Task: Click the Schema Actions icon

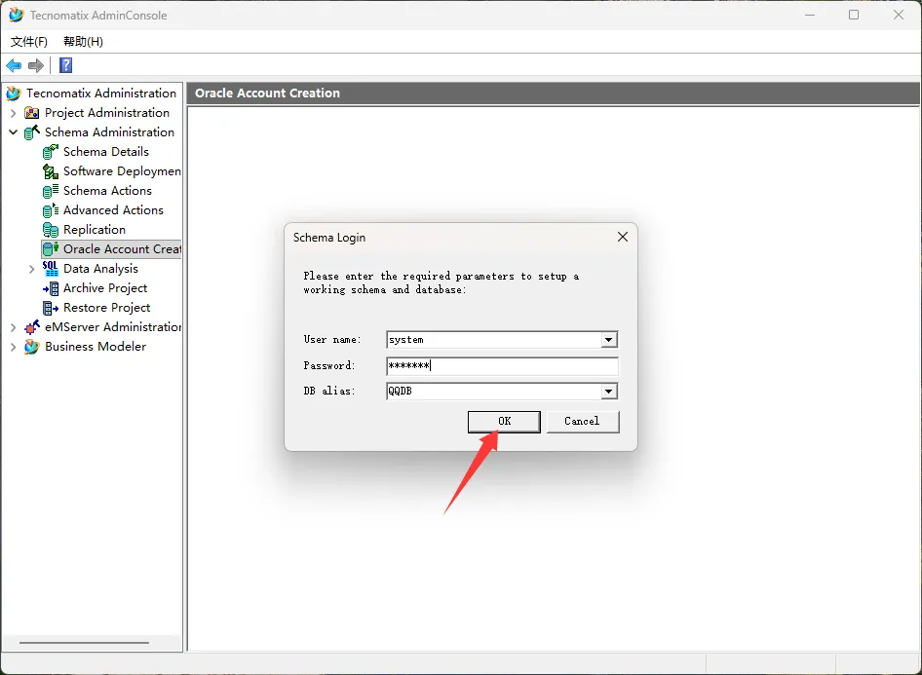Action: [51, 191]
